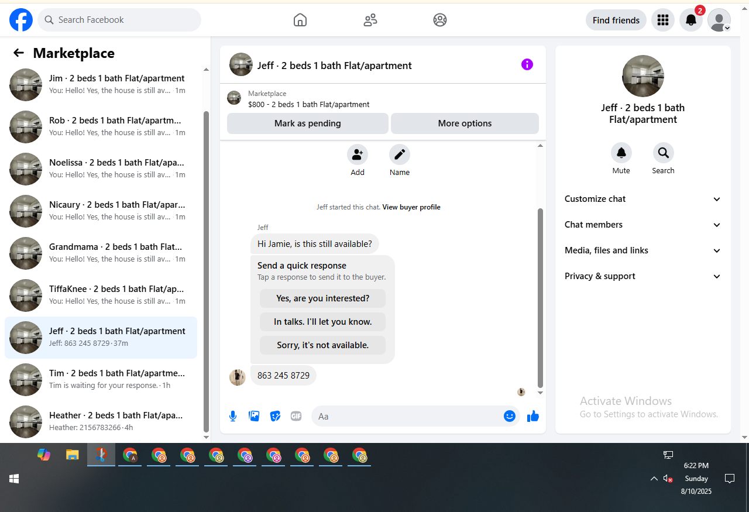749x512 pixels.
Task: Open the emoji picker smiley icon
Action: (x=510, y=416)
